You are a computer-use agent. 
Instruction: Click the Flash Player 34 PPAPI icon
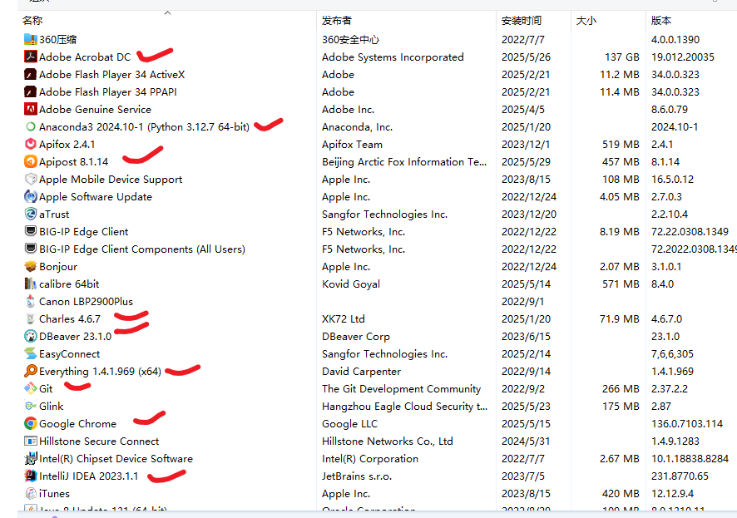point(31,91)
